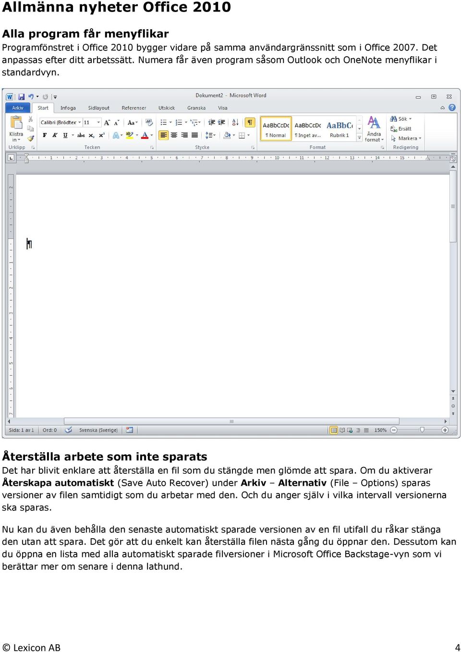The height and width of the screenshot is (652, 461).
Task: Decrease the paragraph indent
Action: click(211, 123)
